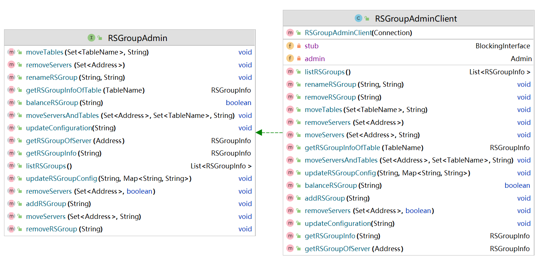Click the field icon next to stub
The image size is (540, 261).
[290, 46]
